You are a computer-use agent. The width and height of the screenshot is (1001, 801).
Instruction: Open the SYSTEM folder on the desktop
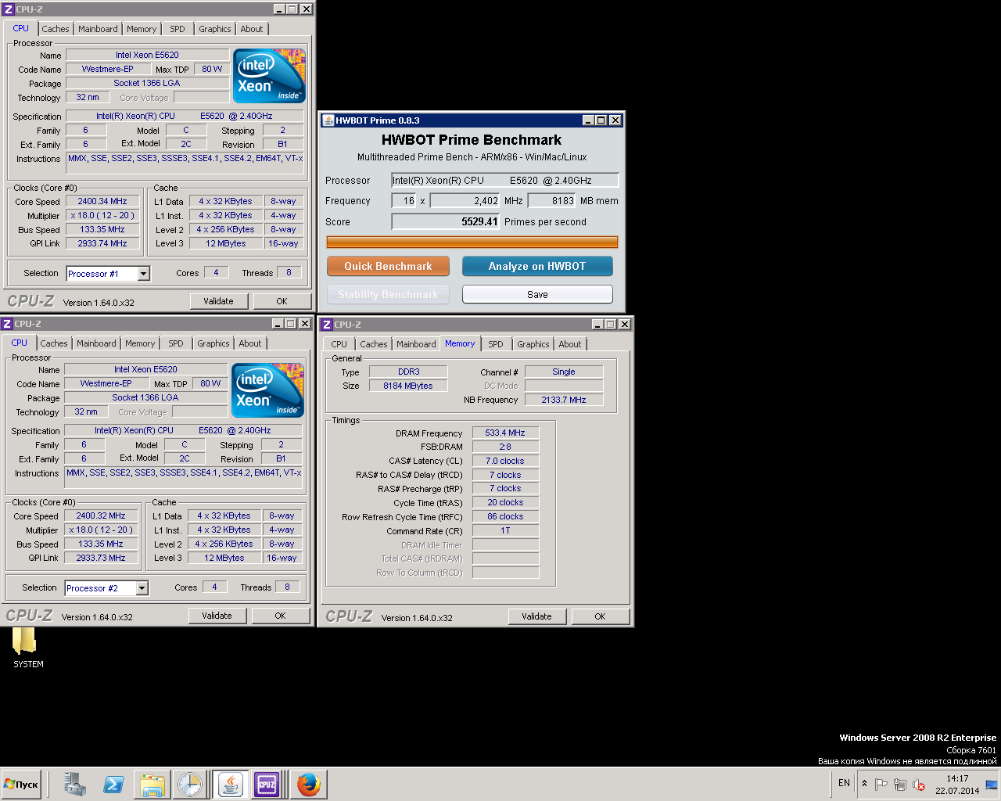pyautogui.click(x=27, y=648)
